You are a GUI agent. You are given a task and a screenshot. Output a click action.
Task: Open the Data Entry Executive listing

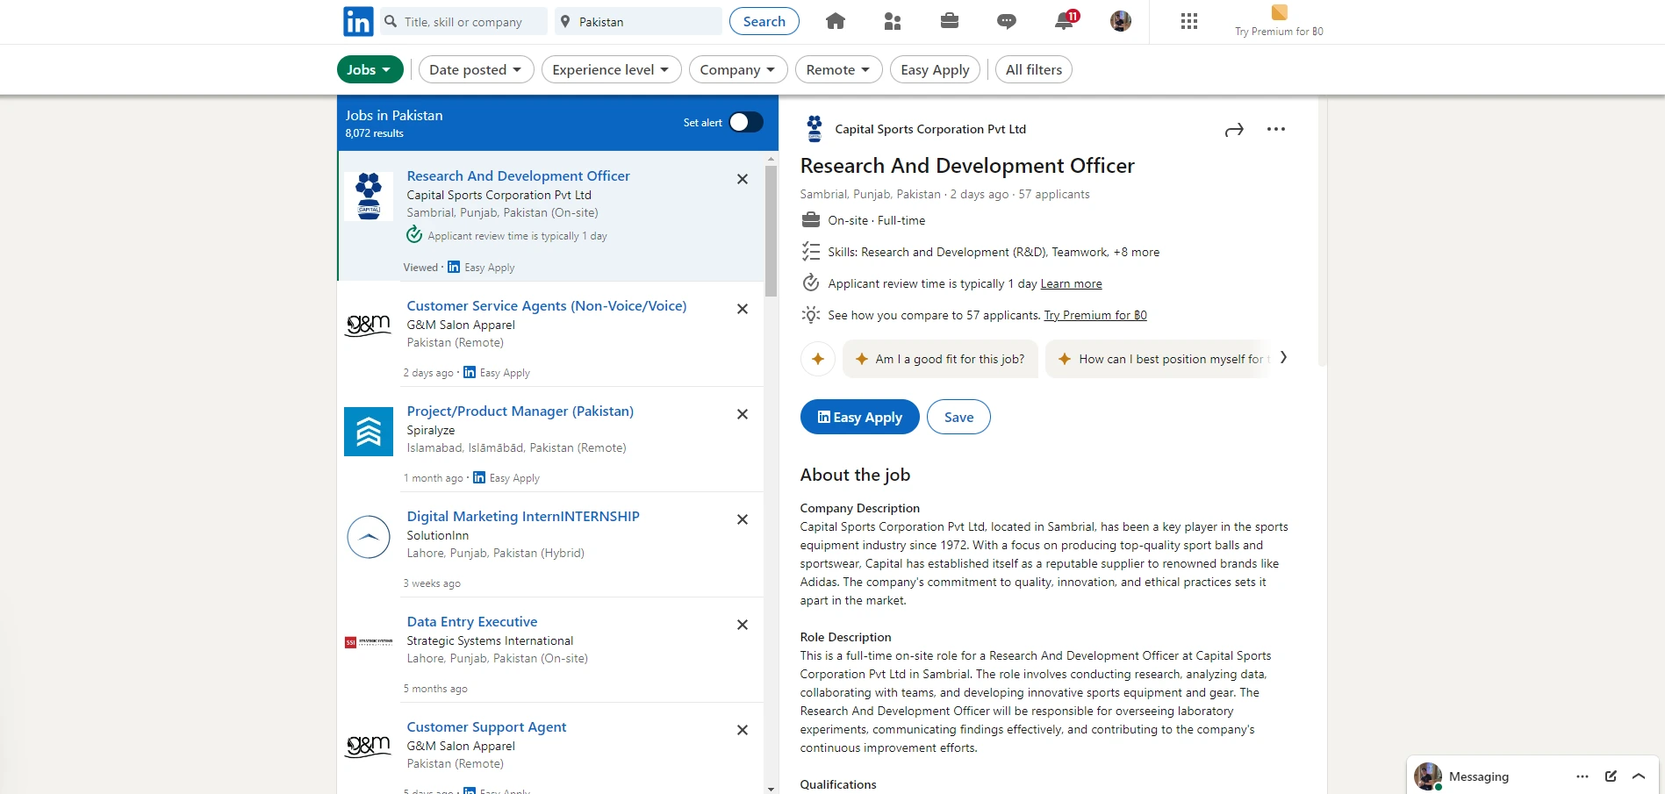pyautogui.click(x=471, y=621)
